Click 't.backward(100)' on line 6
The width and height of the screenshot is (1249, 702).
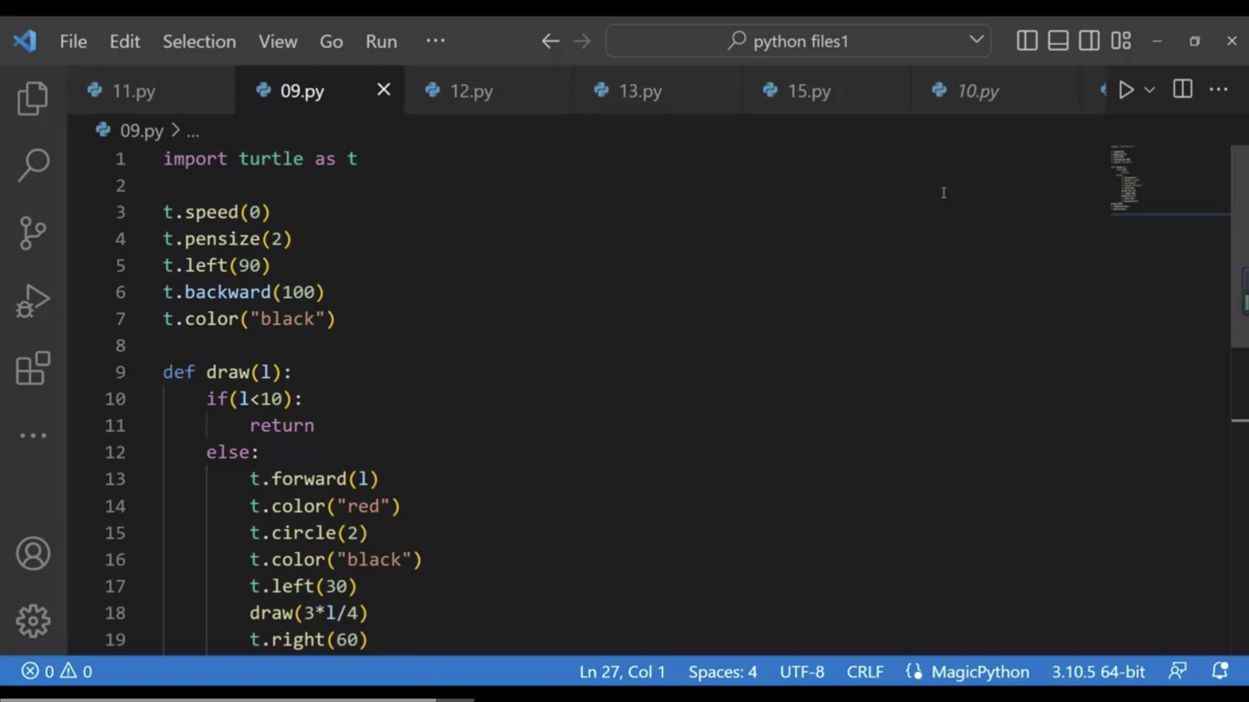coord(244,292)
